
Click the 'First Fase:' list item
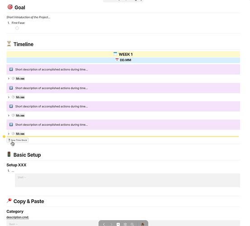(19, 23)
